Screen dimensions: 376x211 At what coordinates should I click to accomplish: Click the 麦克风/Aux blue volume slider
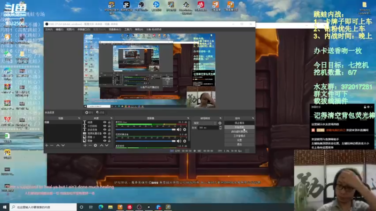(146, 129)
